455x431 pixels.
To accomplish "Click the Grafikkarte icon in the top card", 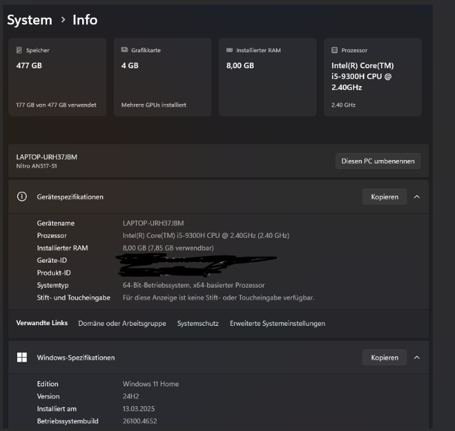I will [x=124, y=50].
